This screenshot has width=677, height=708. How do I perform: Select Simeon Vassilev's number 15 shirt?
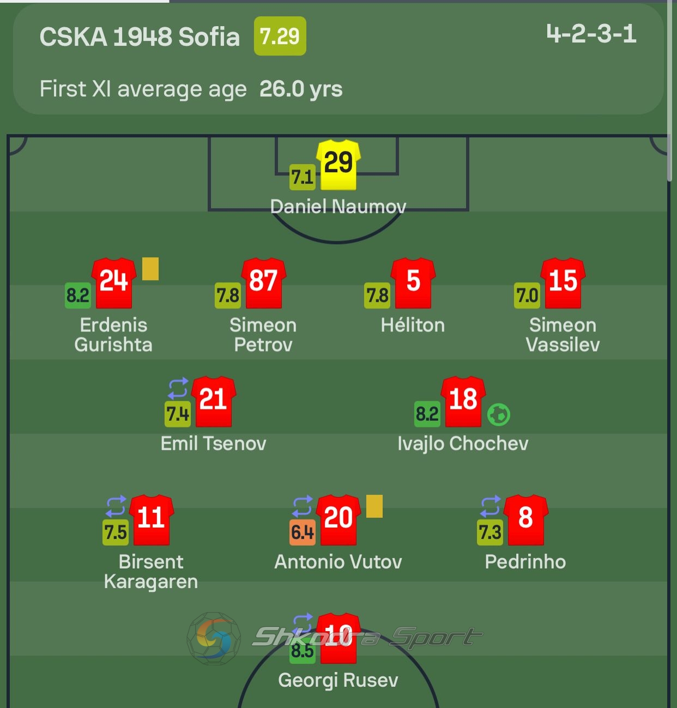click(x=563, y=283)
